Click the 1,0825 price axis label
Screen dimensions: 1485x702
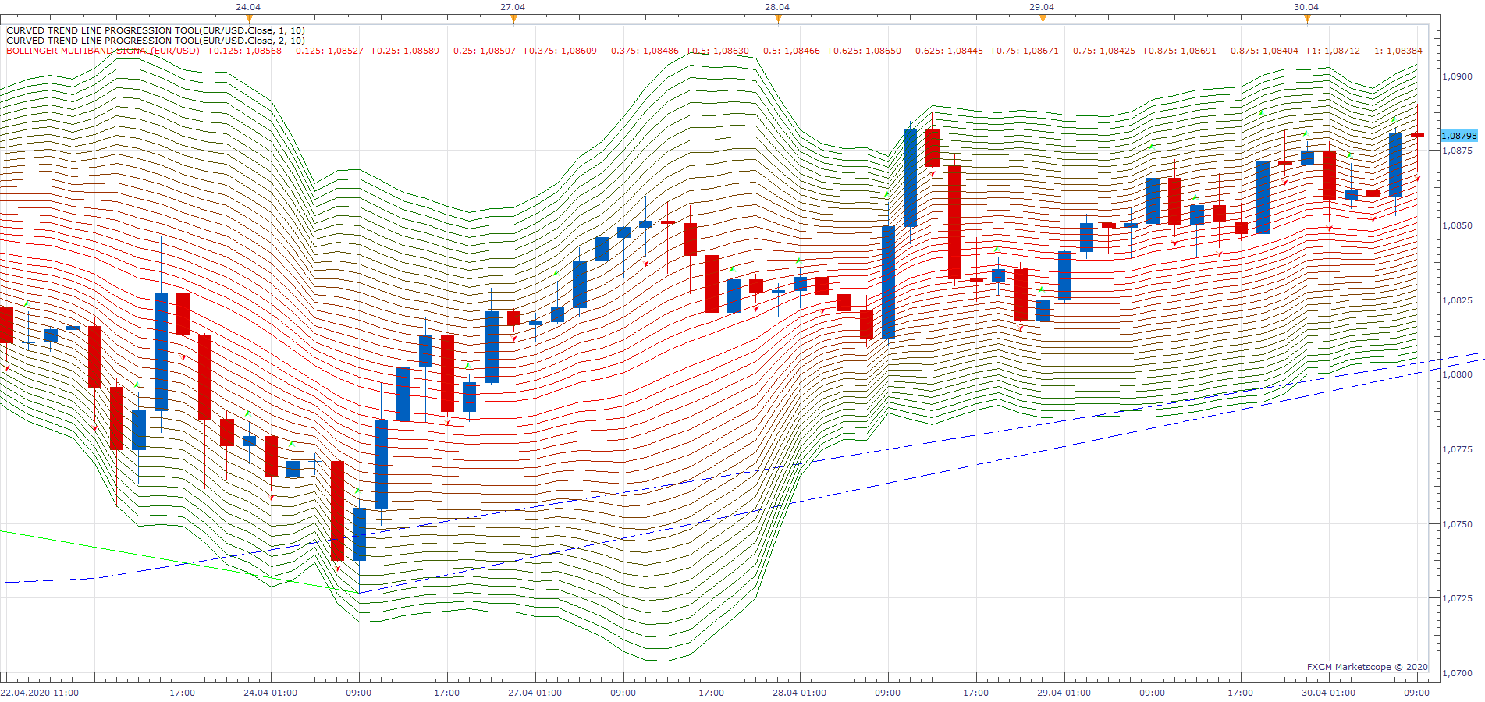pyautogui.click(x=1458, y=300)
